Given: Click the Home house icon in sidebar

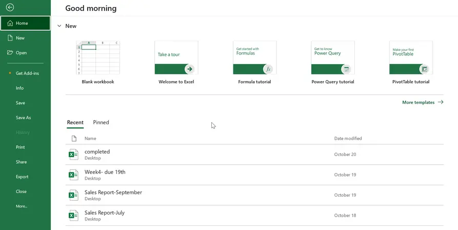Looking at the screenshot, I should tap(10, 23).
